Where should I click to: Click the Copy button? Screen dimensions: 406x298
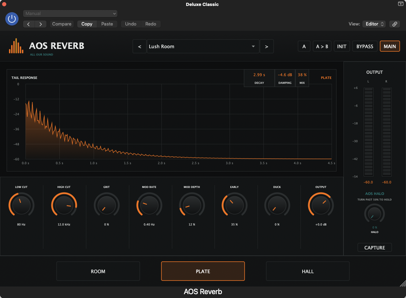tap(87, 24)
